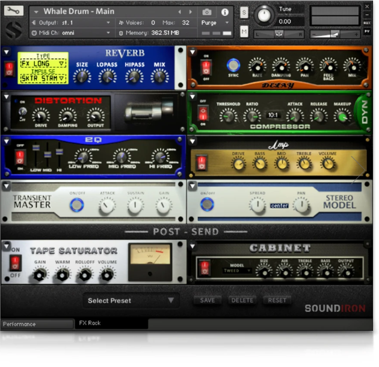Viewport: 379px width, 367px height.
Task: Click the Reverb SIZE knob
Action: point(82,77)
